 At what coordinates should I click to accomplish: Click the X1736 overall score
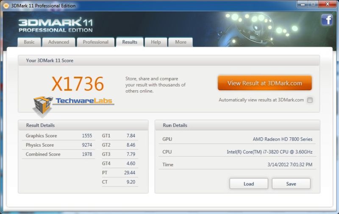coord(78,83)
